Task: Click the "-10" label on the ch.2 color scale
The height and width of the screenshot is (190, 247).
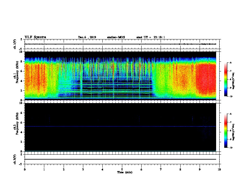Action: [x=231, y=148]
